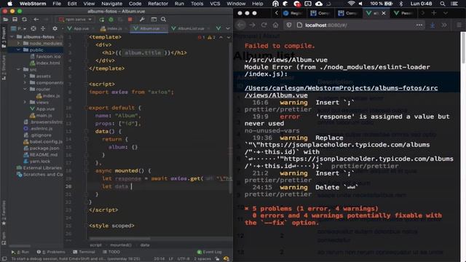This screenshot has width=466, height=262.
Task: Open the Album.vue file path link in error overlay
Action: (x=341, y=92)
